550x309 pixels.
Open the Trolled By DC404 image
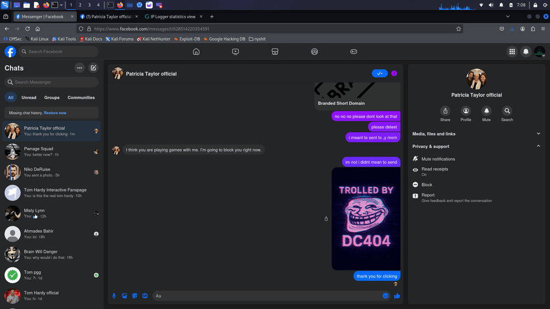coord(366,218)
